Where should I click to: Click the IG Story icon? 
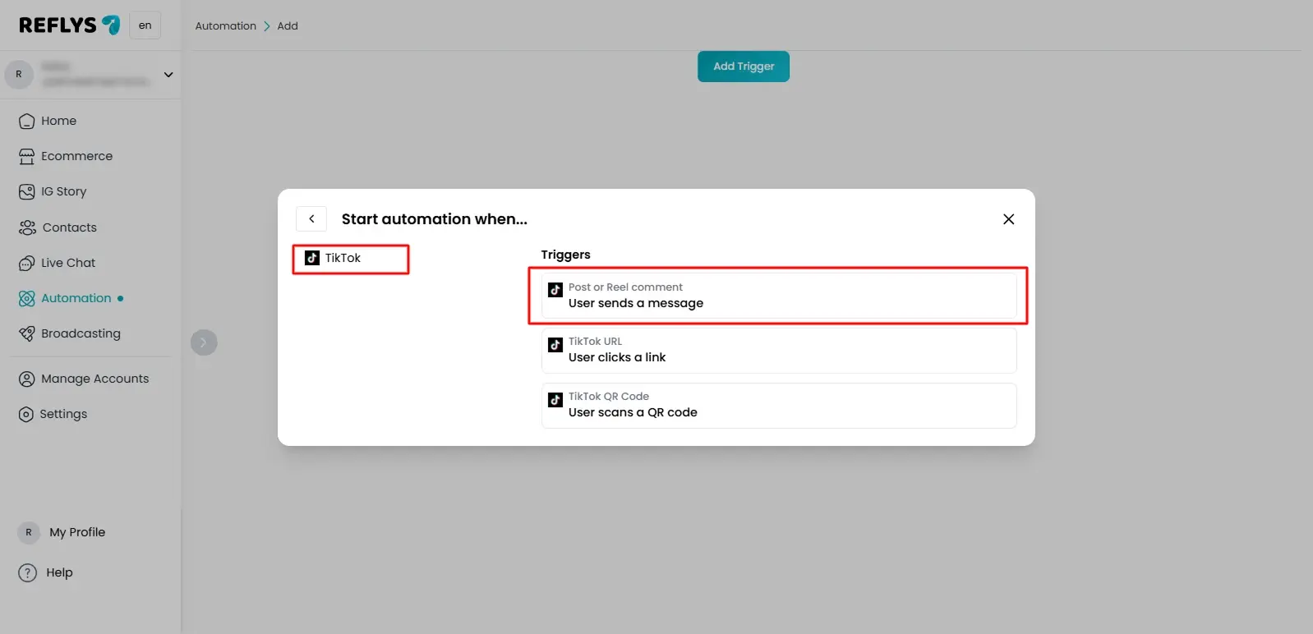[x=26, y=192]
